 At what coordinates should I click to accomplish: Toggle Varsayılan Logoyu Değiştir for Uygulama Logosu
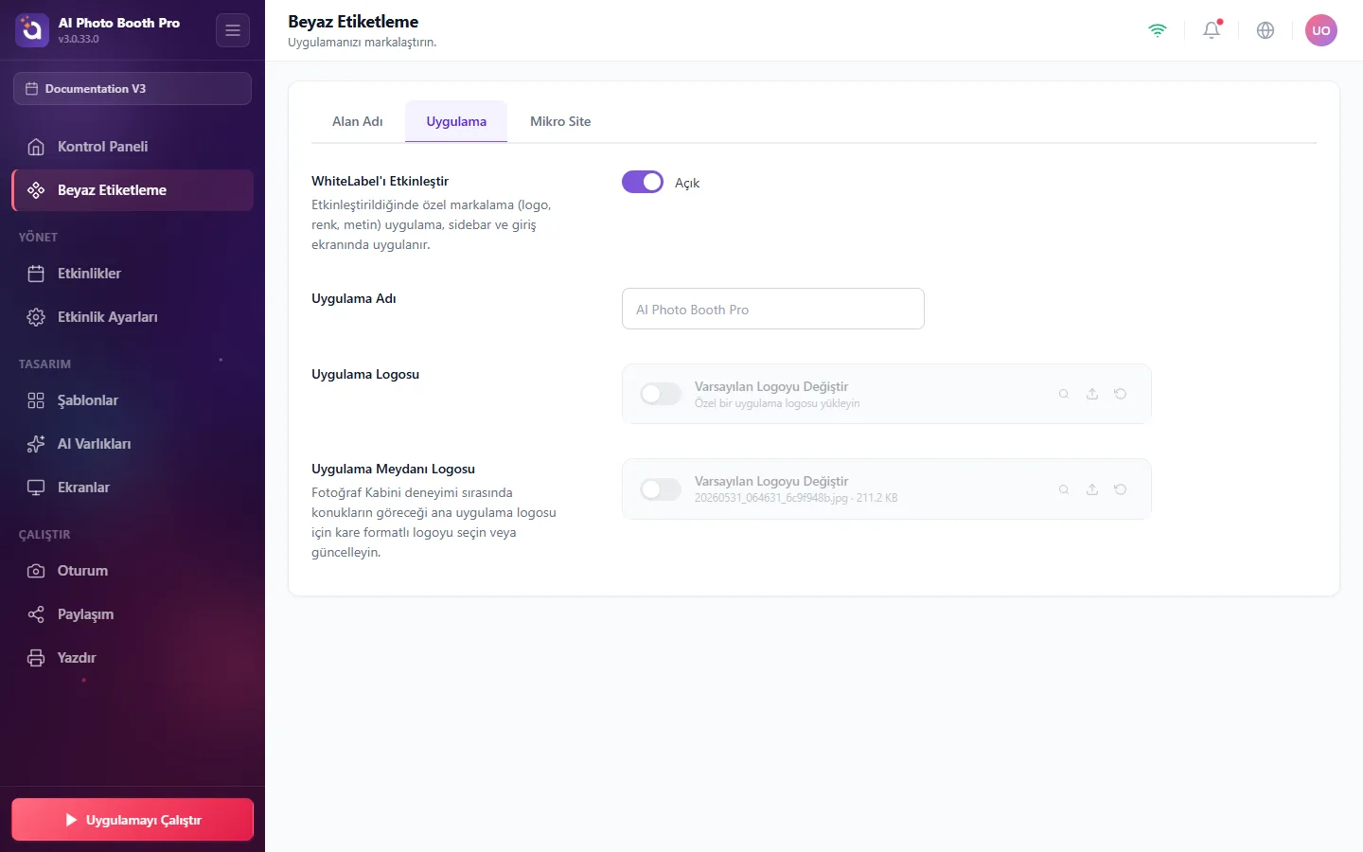pyautogui.click(x=661, y=394)
